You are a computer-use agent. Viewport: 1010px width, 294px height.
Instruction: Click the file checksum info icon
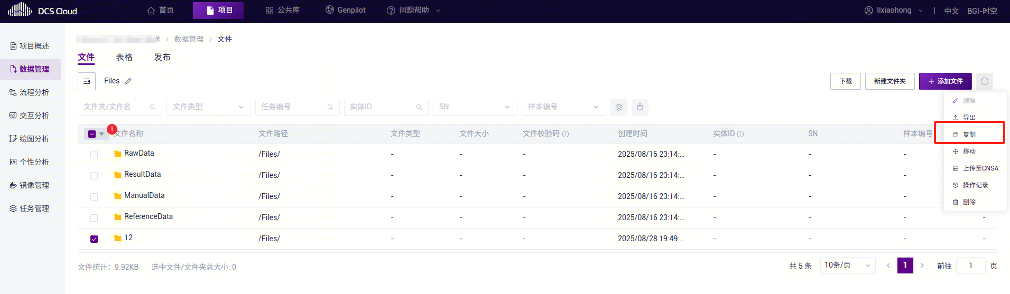pyautogui.click(x=566, y=134)
